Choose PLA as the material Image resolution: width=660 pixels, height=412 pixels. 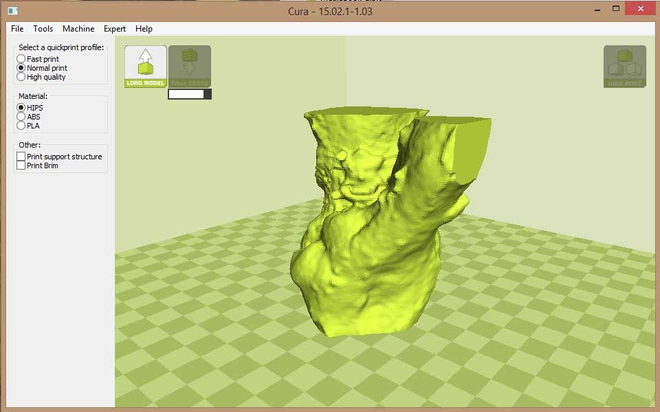coord(21,126)
